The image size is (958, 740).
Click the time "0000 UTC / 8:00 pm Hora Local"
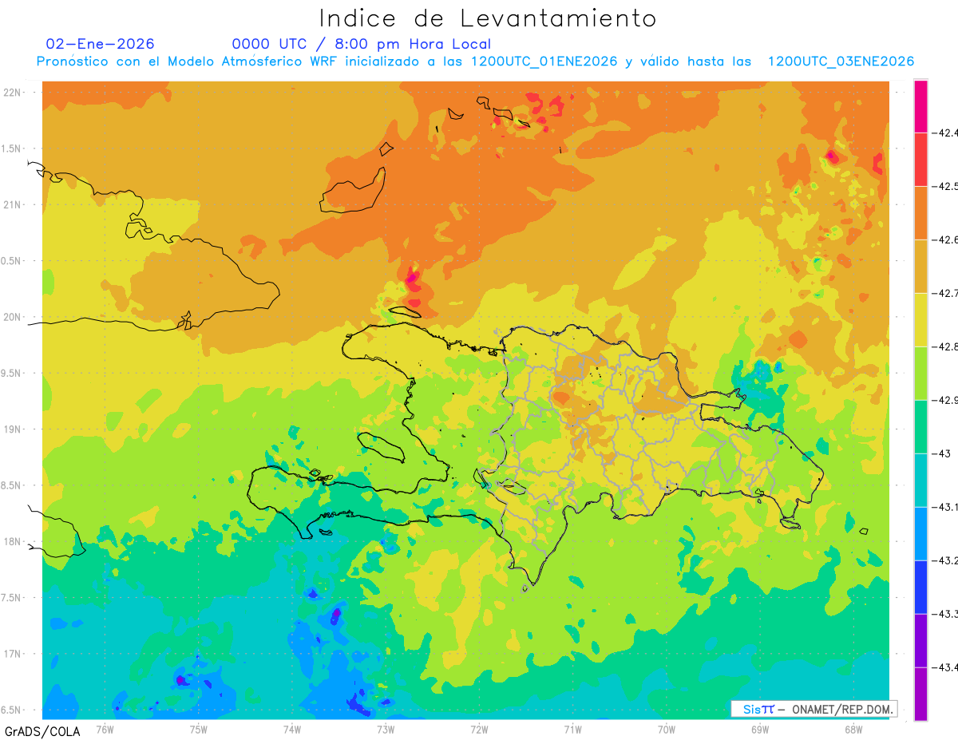[362, 44]
